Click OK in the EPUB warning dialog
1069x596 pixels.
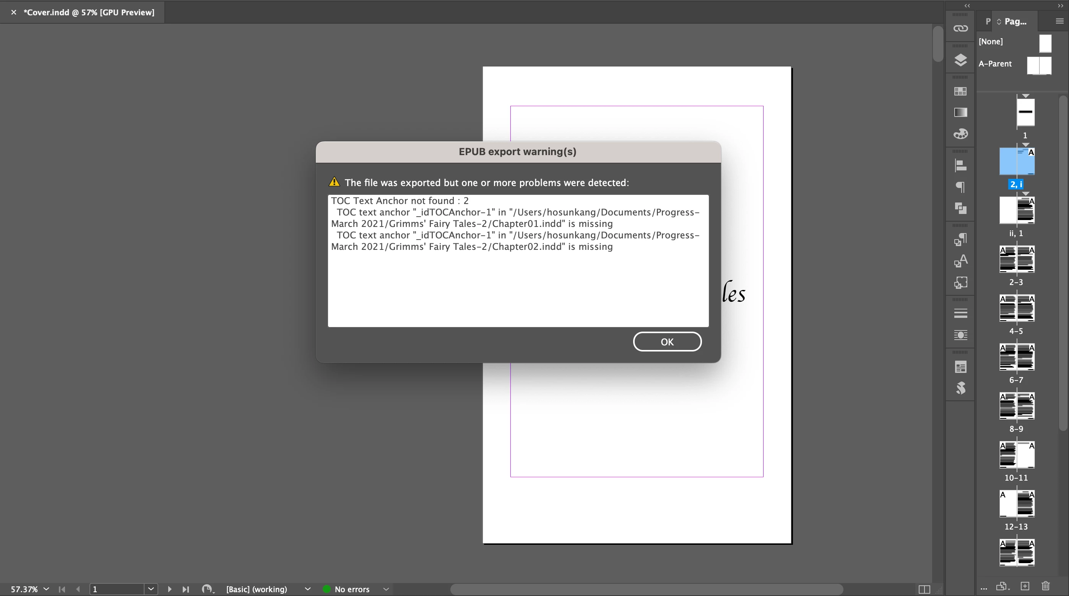point(667,341)
